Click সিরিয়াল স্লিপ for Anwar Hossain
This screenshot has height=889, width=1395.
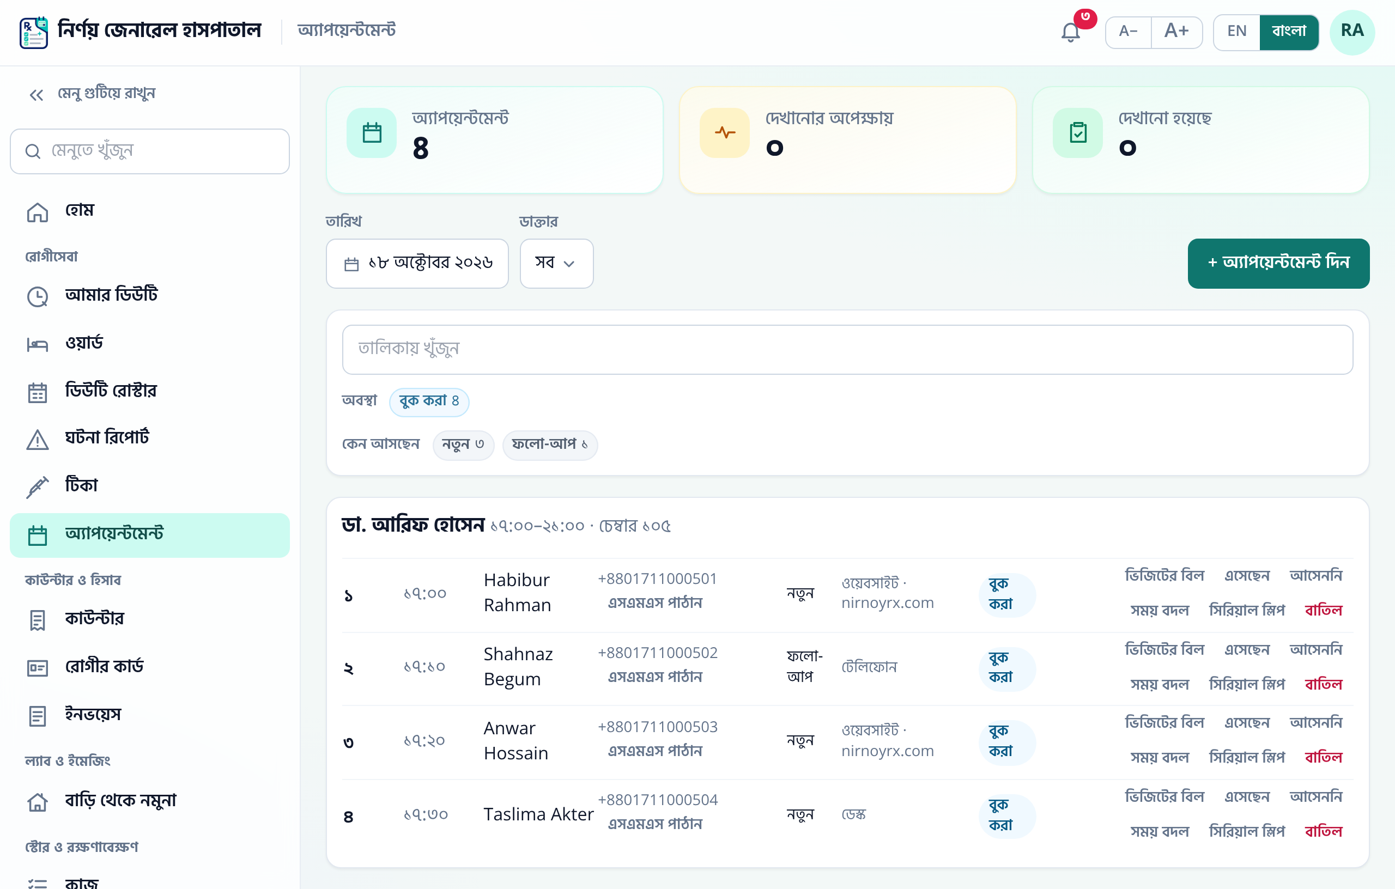pyautogui.click(x=1246, y=758)
